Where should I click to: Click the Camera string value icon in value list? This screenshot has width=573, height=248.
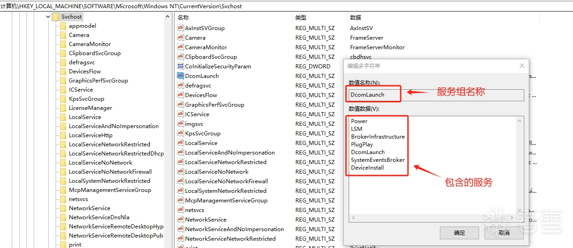coord(180,37)
